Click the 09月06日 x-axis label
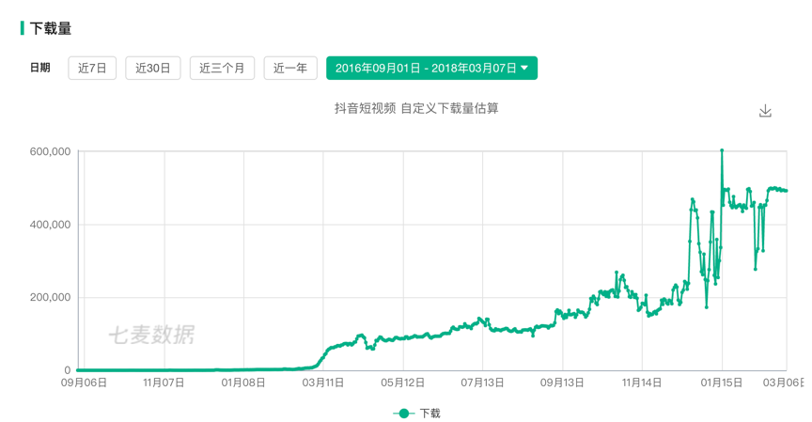This screenshot has height=422, width=812. pyautogui.click(x=84, y=383)
